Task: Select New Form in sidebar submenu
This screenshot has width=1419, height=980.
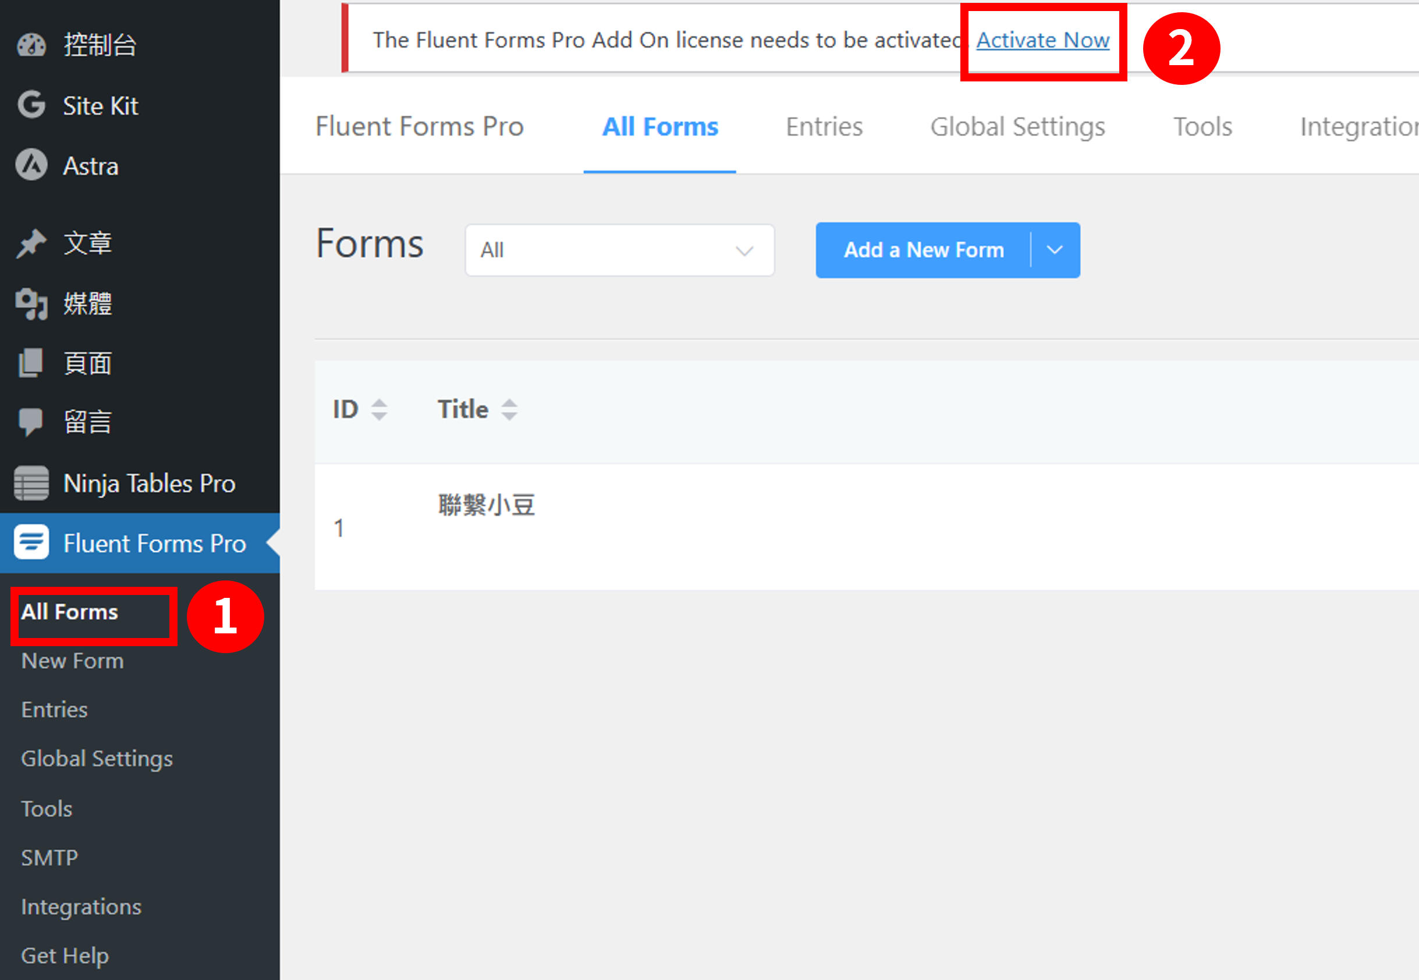Action: click(73, 661)
